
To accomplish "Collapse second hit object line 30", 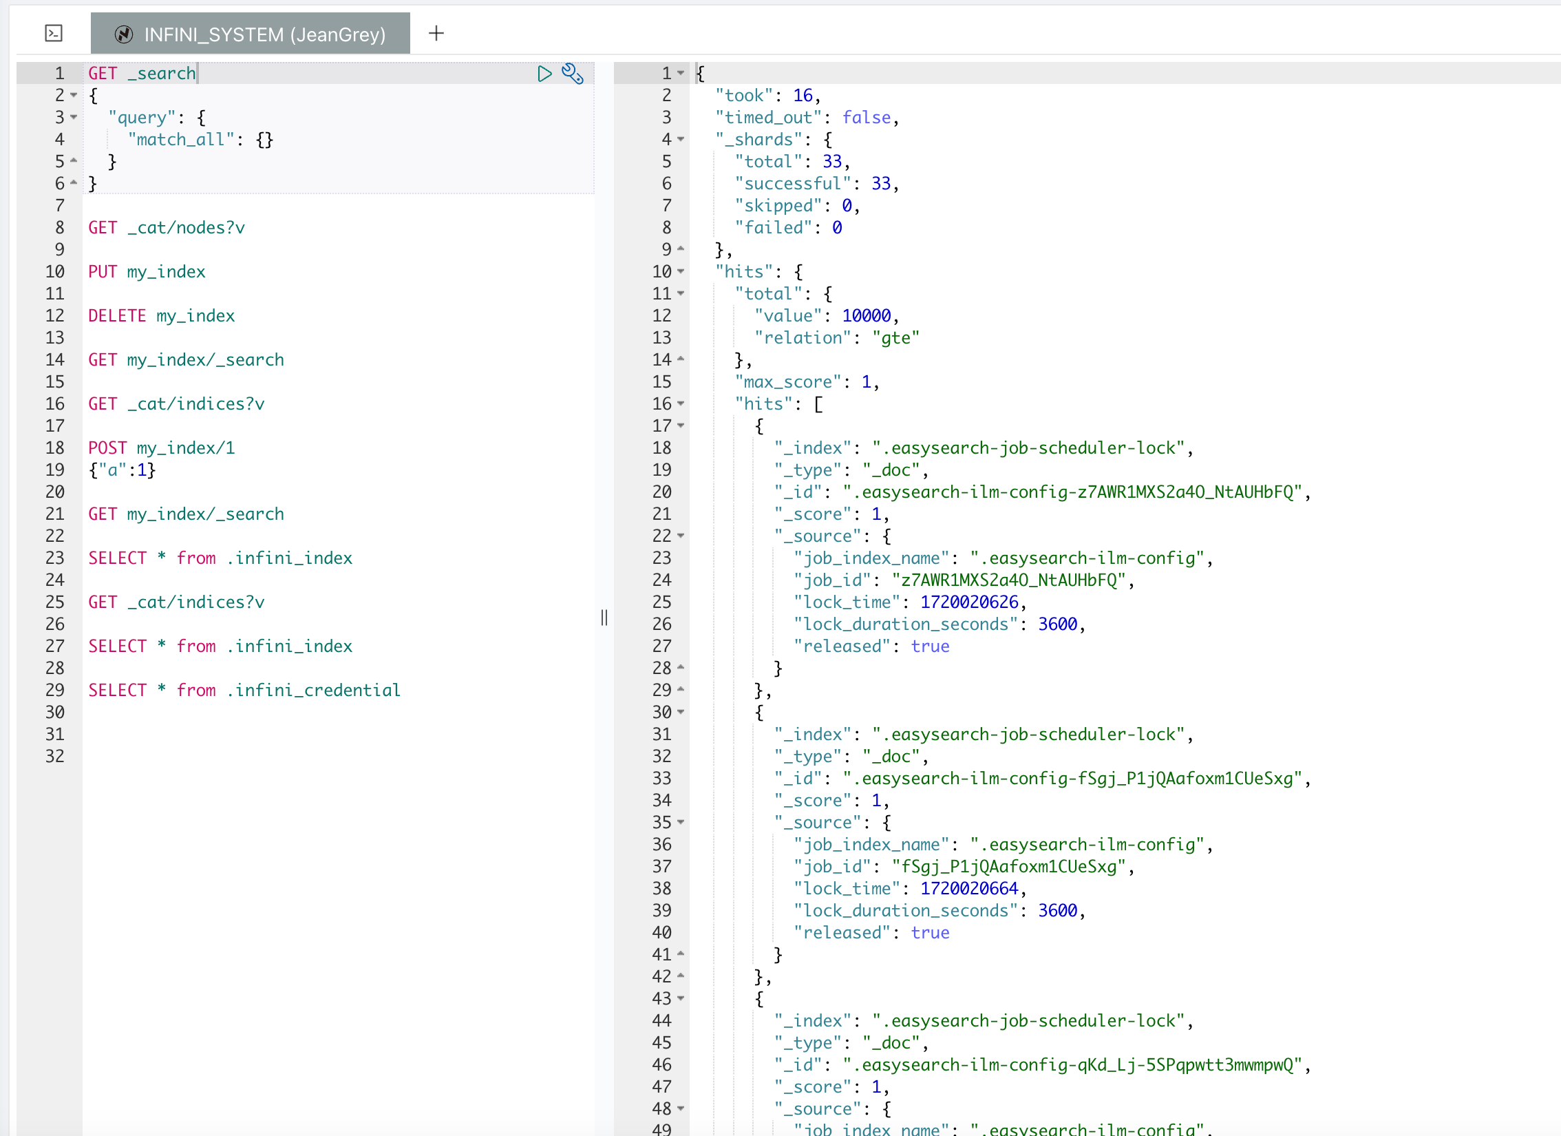I will pyautogui.click(x=681, y=713).
